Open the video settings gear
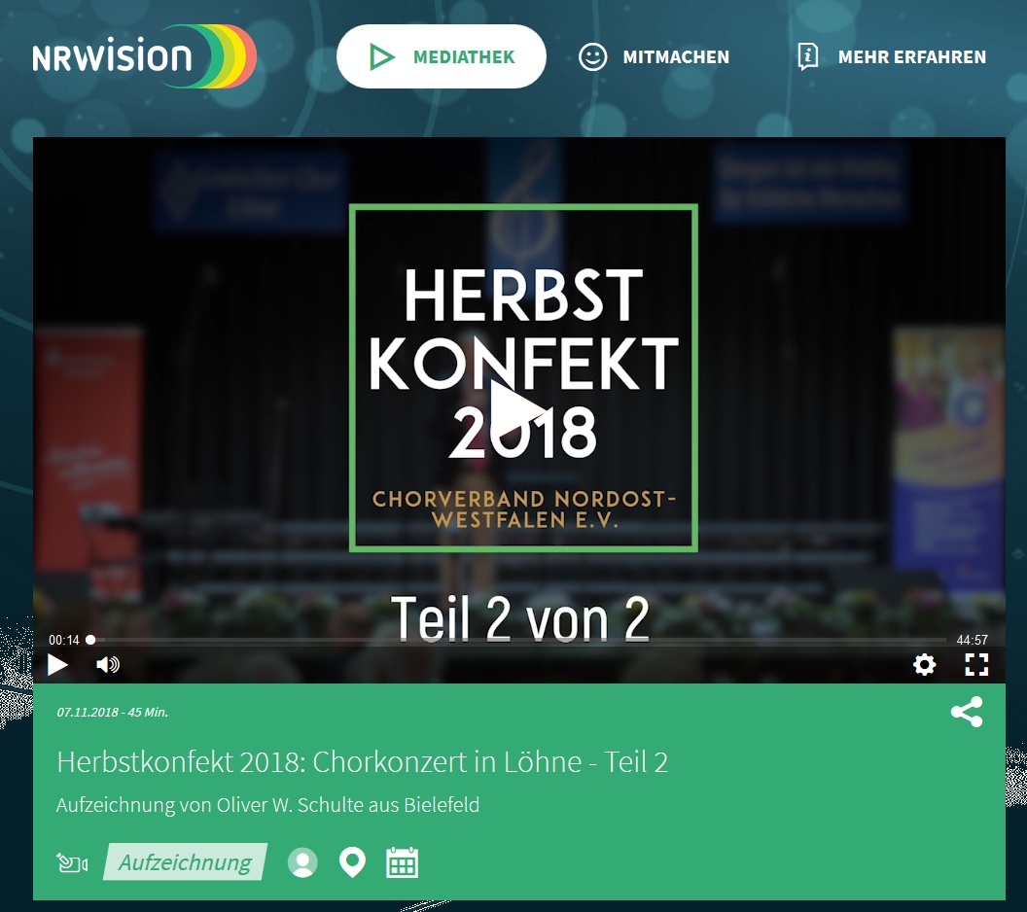This screenshot has height=912, width=1027. (x=924, y=664)
